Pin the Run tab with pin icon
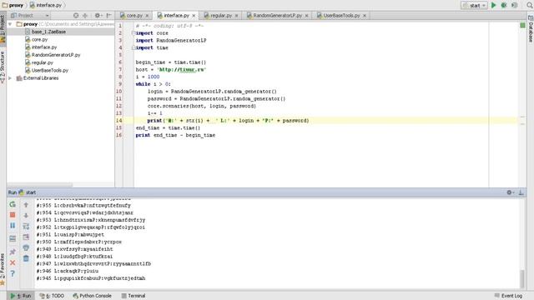 click(x=13, y=252)
